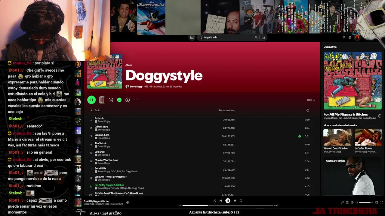
Task: Toggle shuffle in the bottom player bar
Action: [214, 201]
